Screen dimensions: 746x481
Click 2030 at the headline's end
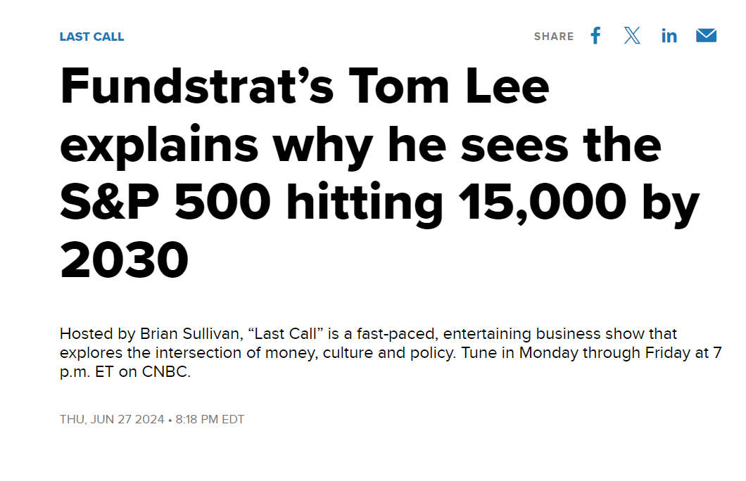(x=124, y=260)
